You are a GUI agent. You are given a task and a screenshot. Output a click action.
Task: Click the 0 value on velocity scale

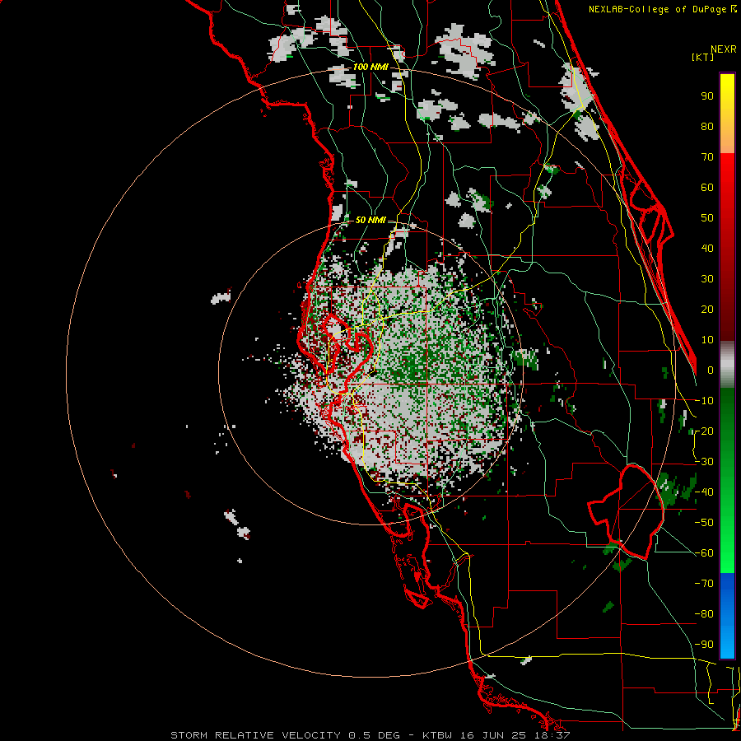click(711, 370)
